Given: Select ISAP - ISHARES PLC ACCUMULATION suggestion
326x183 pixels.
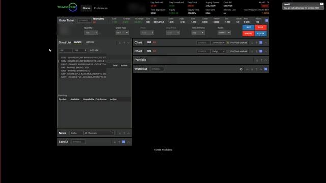Looking at the screenshot, I should [84, 74].
